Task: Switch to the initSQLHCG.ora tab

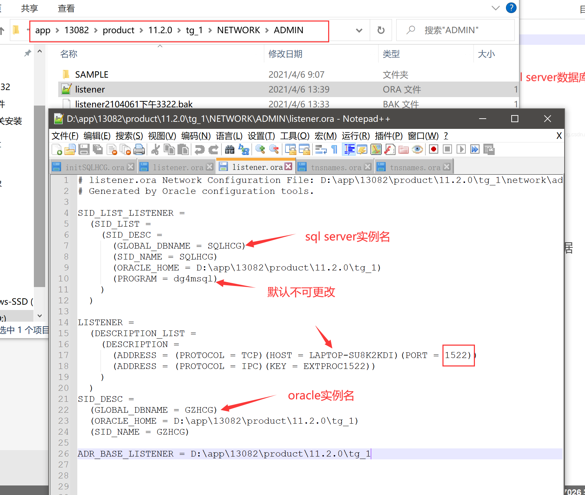Action: pos(95,167)
